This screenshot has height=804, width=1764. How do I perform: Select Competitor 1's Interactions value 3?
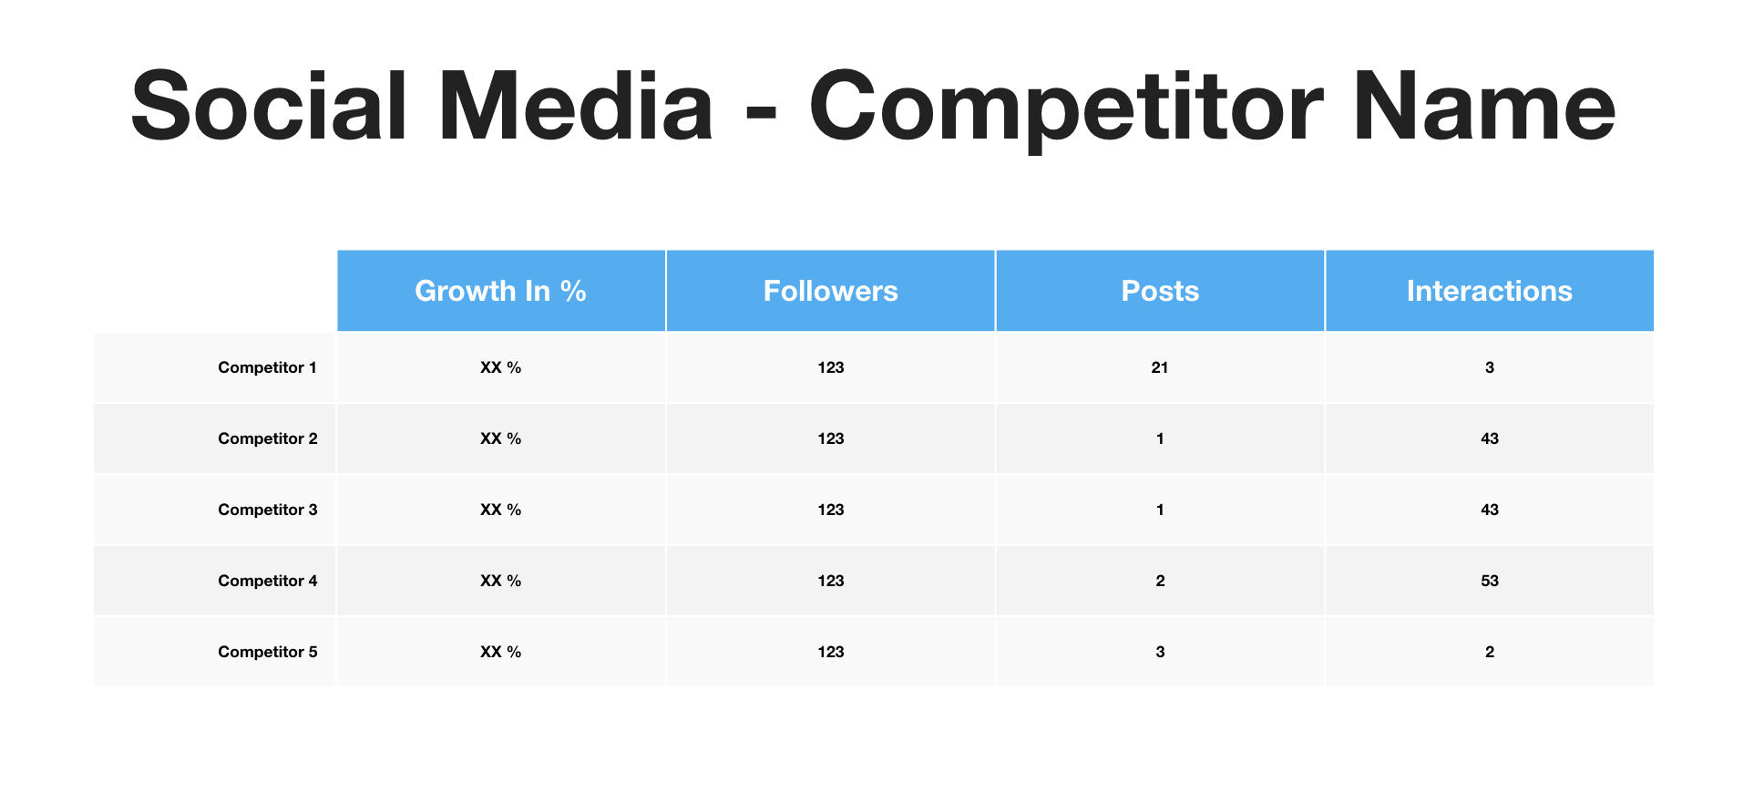[x=1490, y=367]
